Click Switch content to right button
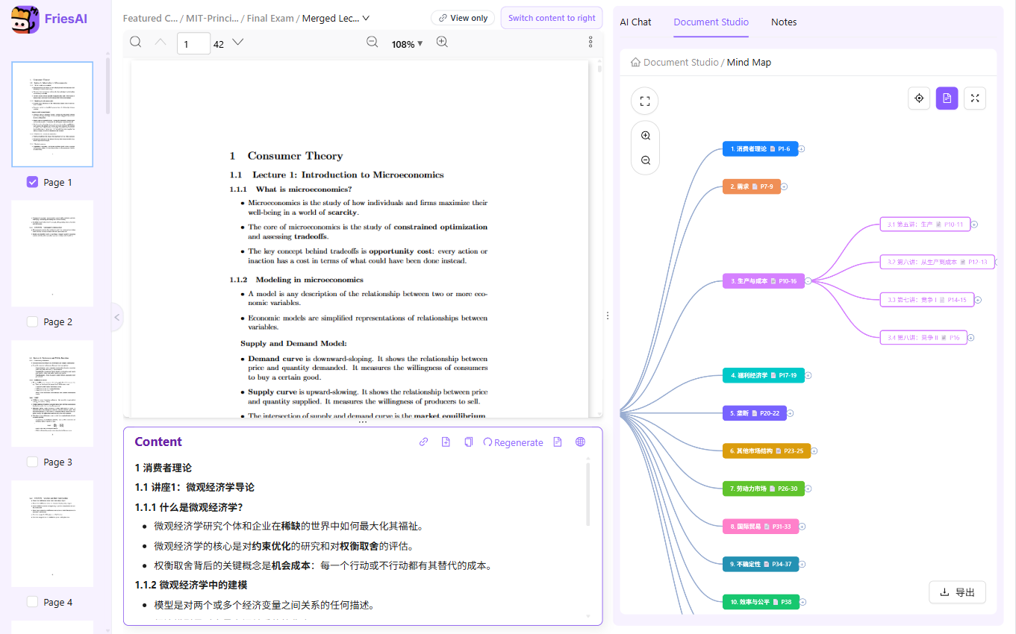The image size is (1016, 634). 552,18
